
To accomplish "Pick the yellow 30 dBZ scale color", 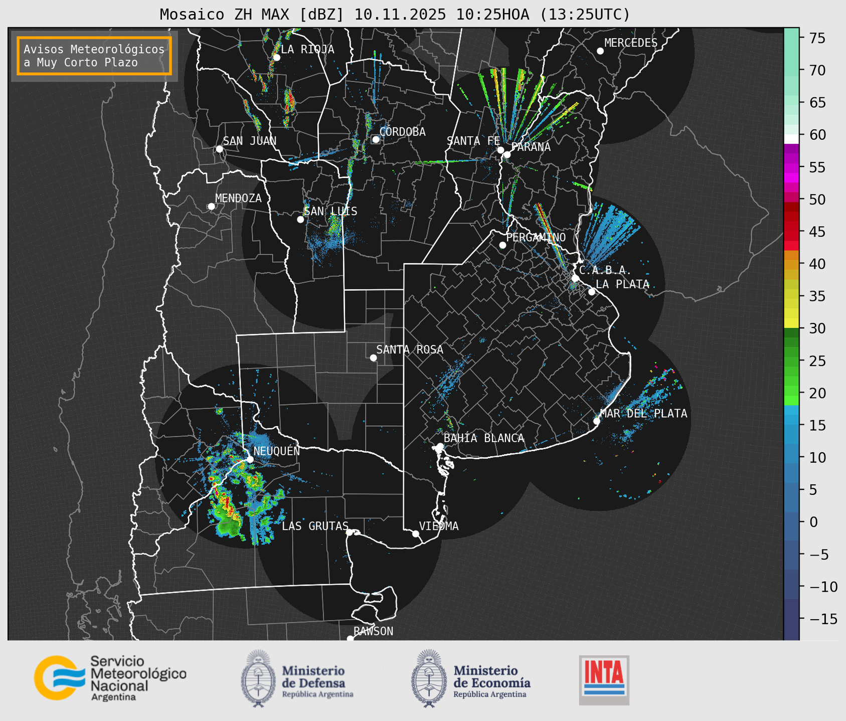I will (791, 323).
